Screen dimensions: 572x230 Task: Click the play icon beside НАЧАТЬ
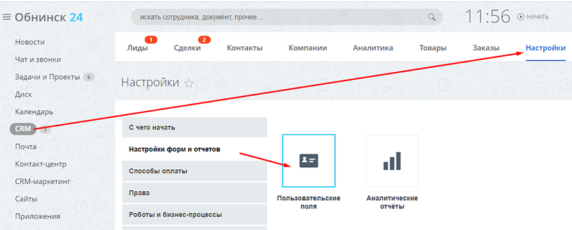(521, 16)
